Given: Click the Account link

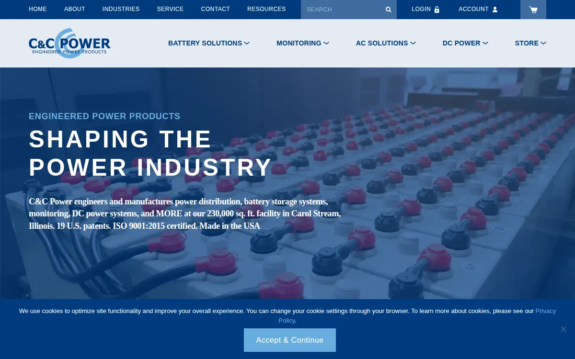Looking at the screenshot, I should click(x=473, y=9).
